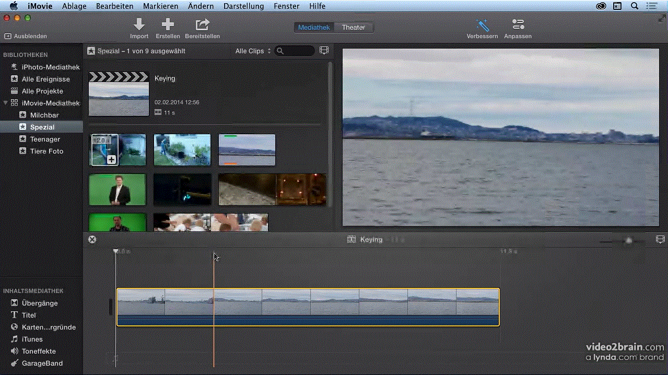
Task: Click the playhead at timeline start
Action: (x=115, y=251)
